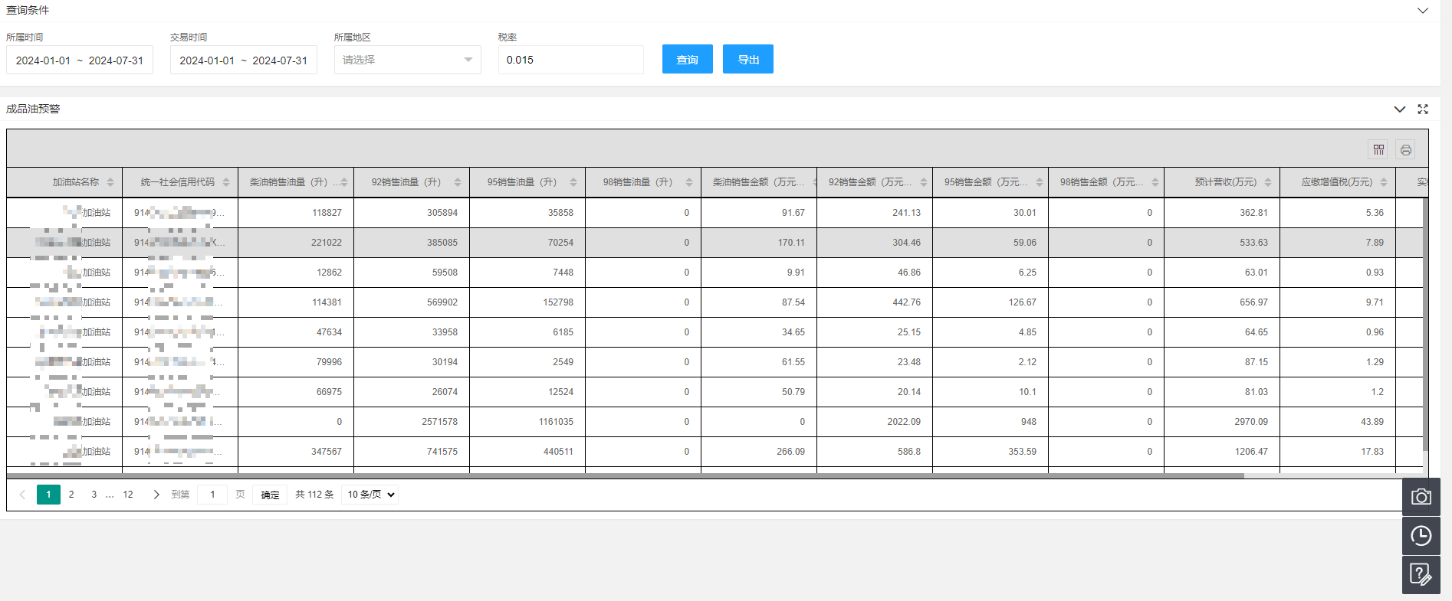Jump to page 12 in pagination

tap(128, 495)
